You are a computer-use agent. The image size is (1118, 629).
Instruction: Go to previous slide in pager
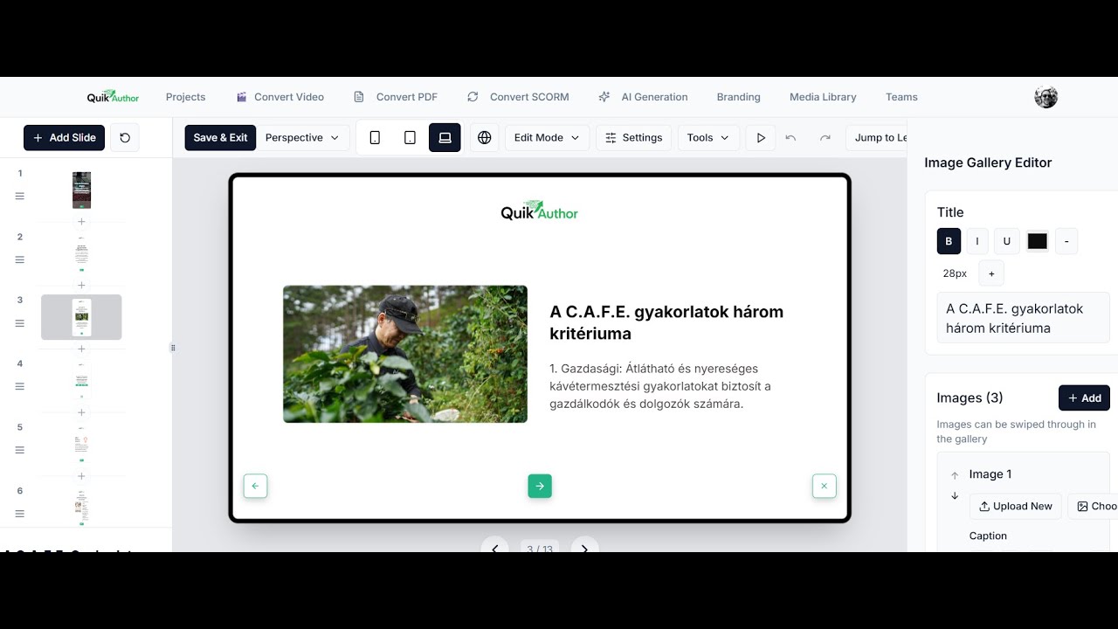pos(494,549)
